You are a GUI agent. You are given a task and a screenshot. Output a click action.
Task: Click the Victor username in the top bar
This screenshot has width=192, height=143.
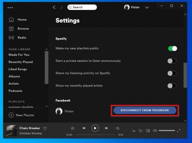click(135, 7)
